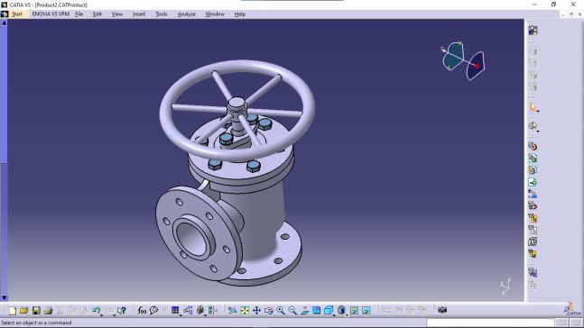Expand the Design Table flyout arrow
The width and height of the screenshot is (584, 328).
(181, 314)
